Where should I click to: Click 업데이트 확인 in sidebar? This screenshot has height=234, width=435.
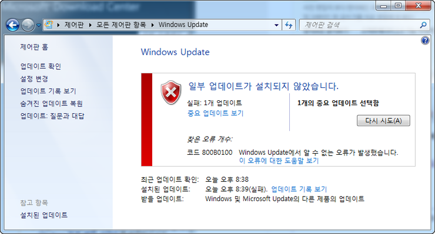coord(41,66)
